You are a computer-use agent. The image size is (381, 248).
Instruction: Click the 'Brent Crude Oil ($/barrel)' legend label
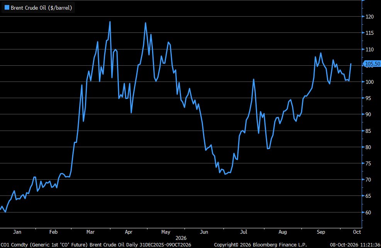pyautogui.click(x=41, y=8)
